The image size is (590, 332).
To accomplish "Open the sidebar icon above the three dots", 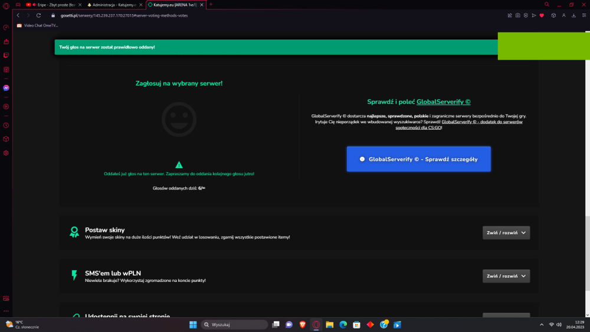I will click(x=6, y=298).
